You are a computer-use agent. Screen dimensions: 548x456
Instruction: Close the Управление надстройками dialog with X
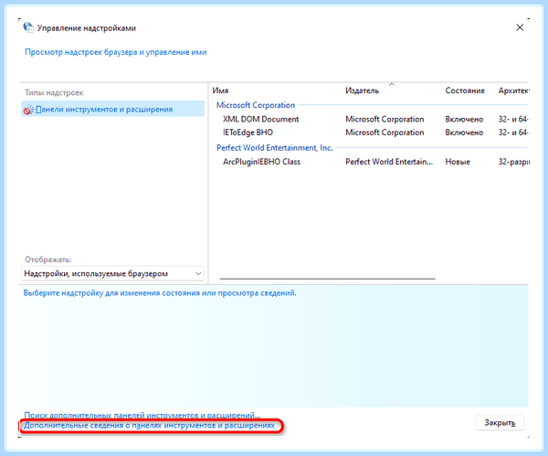[x=520, y=27]
